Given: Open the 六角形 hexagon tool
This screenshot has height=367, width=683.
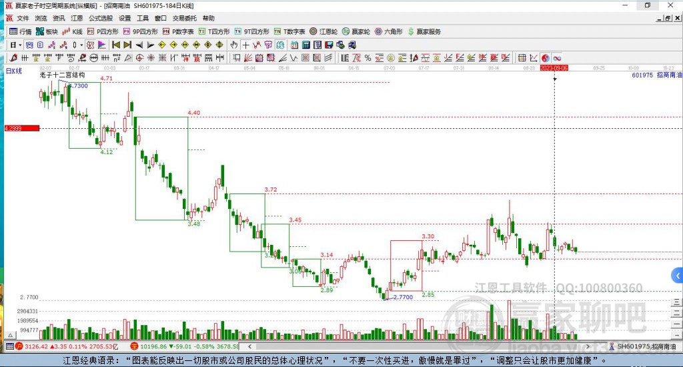Looking at the screenshot, I should (389, 31).
